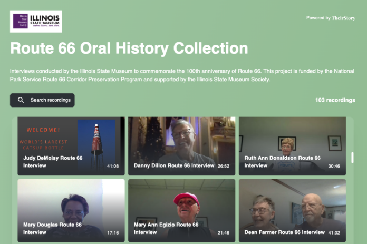Open Dean Farmer Route 66 Interview video
Image resolution: width=367 pixels, height=244 pixels.
[x=292, y=211]
